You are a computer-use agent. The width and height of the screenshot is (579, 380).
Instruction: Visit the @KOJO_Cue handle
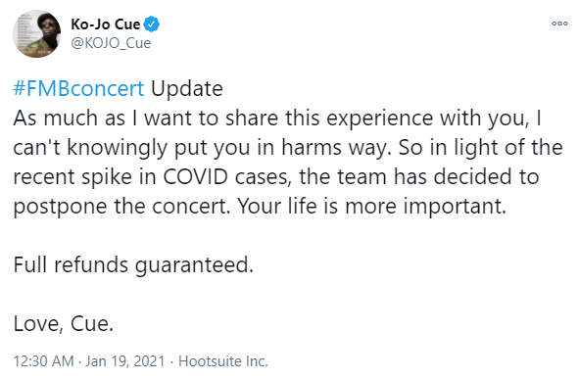[111, 43]
